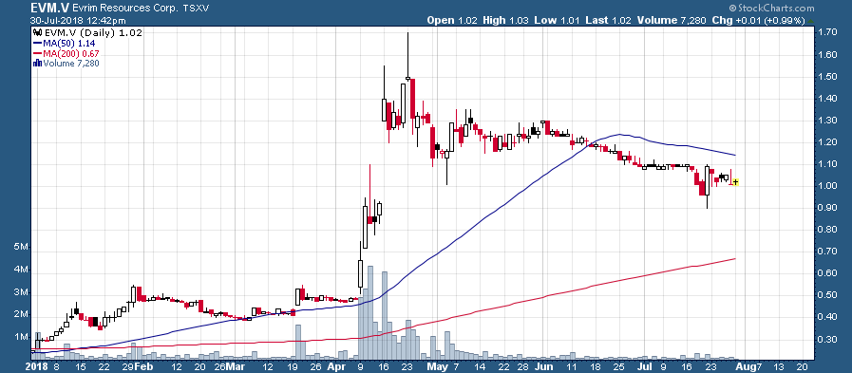Click the candlestick icon beside EVM.V (Daily)

tap(37, 33)
